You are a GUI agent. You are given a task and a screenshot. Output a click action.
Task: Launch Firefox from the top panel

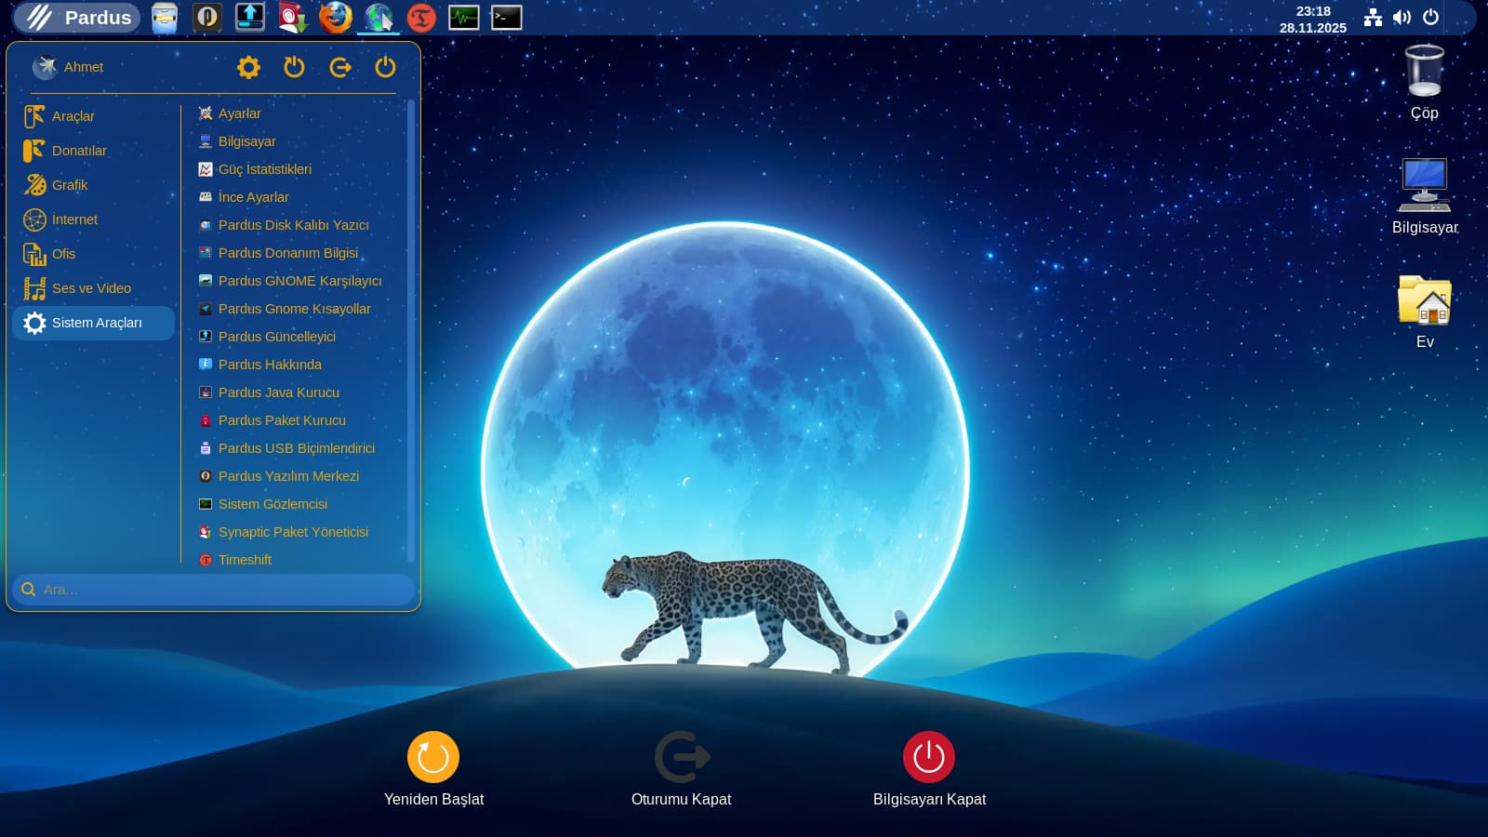pyautogui.click(x=336, y=18)
